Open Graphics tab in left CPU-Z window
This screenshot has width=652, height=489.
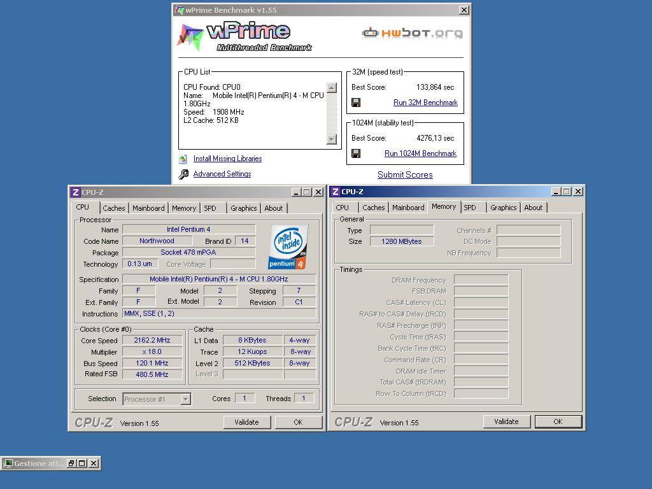pyautogui.click(x=244, y=208)
